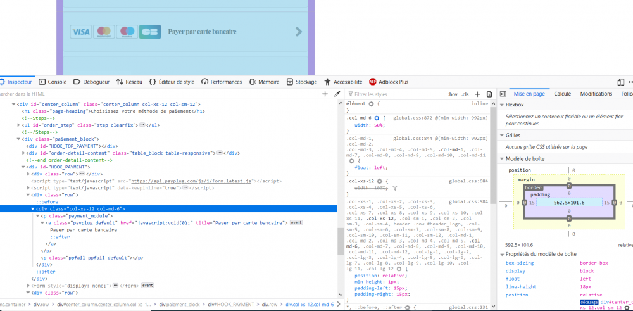
Task: Select div#center_column in breadcrumbs
Action: point(104,305)
